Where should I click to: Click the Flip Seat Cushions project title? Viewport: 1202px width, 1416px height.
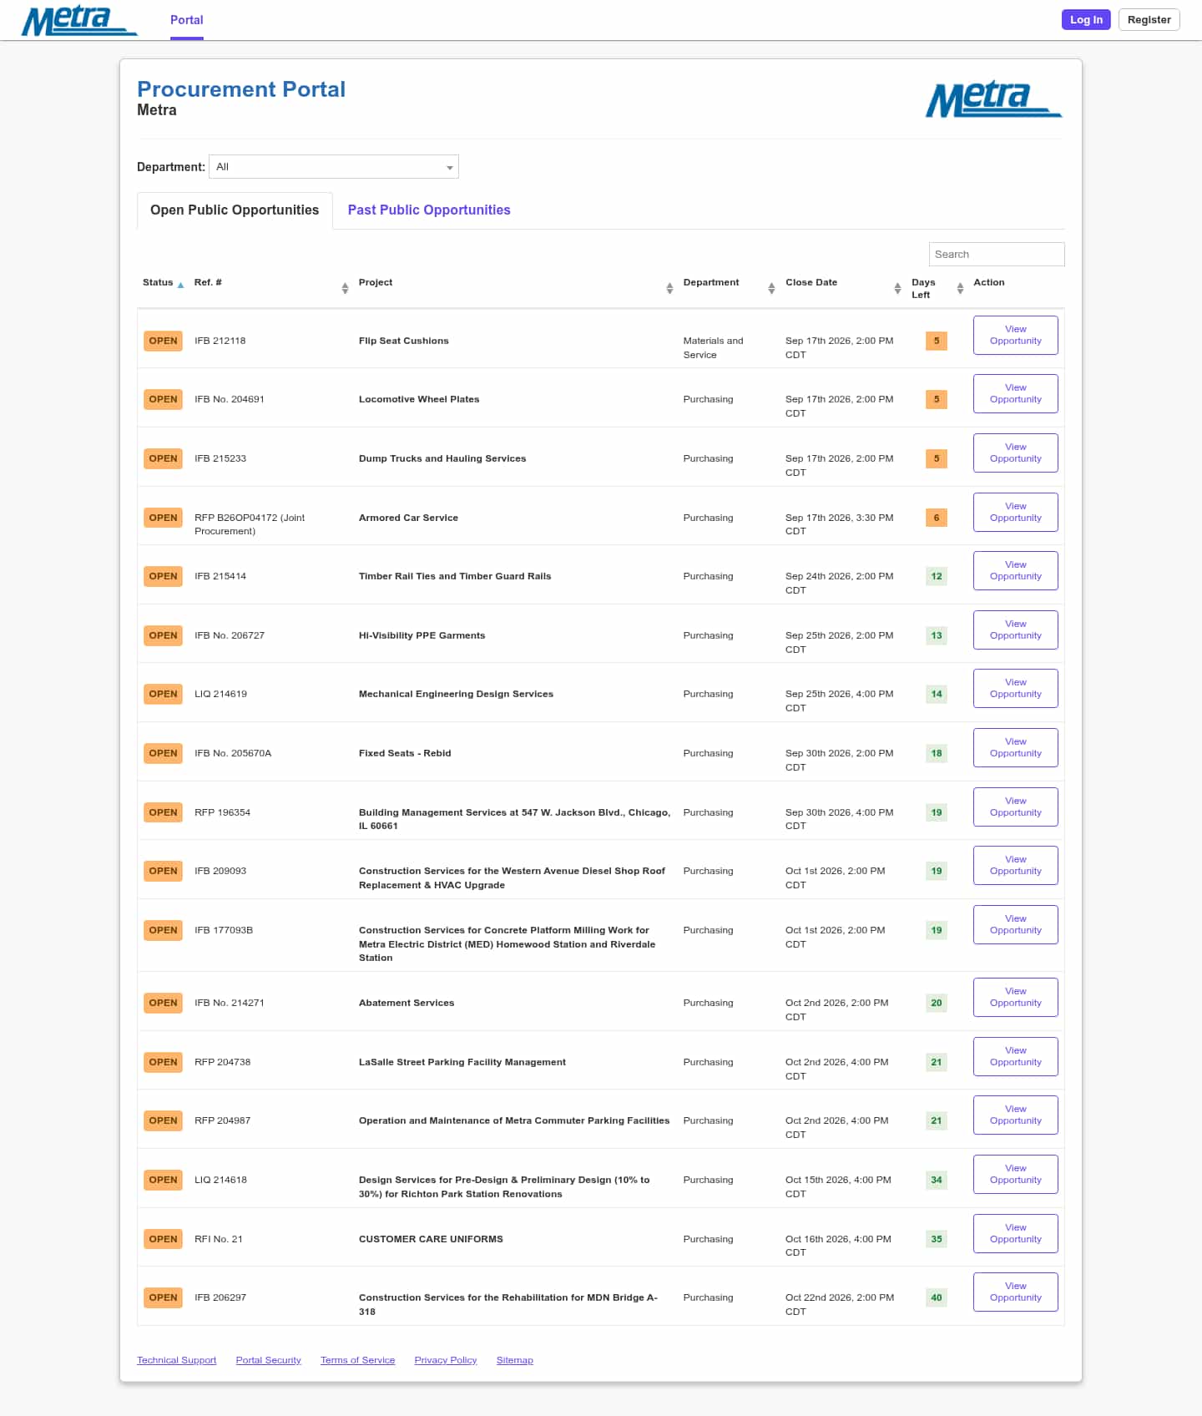coord(404,341)
